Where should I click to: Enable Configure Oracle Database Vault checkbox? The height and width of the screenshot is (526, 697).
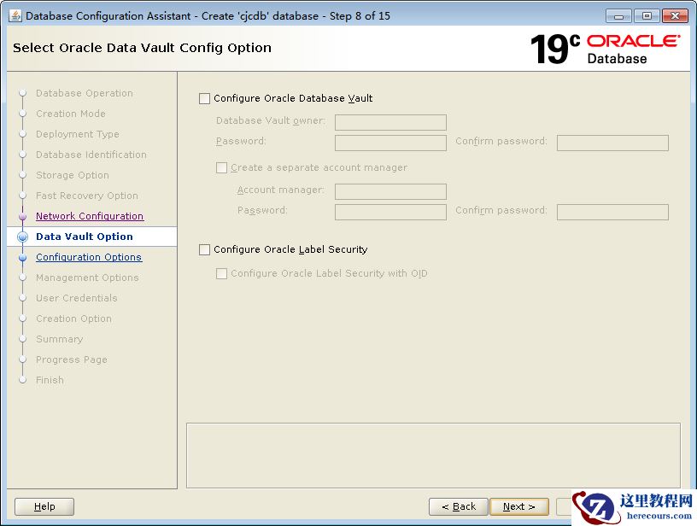tap(204, 99)
